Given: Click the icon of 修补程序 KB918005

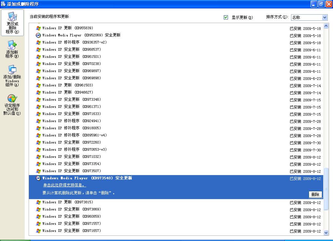Looking at the screenshot, I should pyautogui.click(x=38, y=128).
